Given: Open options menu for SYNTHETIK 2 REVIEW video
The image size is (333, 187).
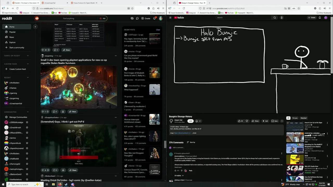Looking at the screenshot, I should coord(327,134).
